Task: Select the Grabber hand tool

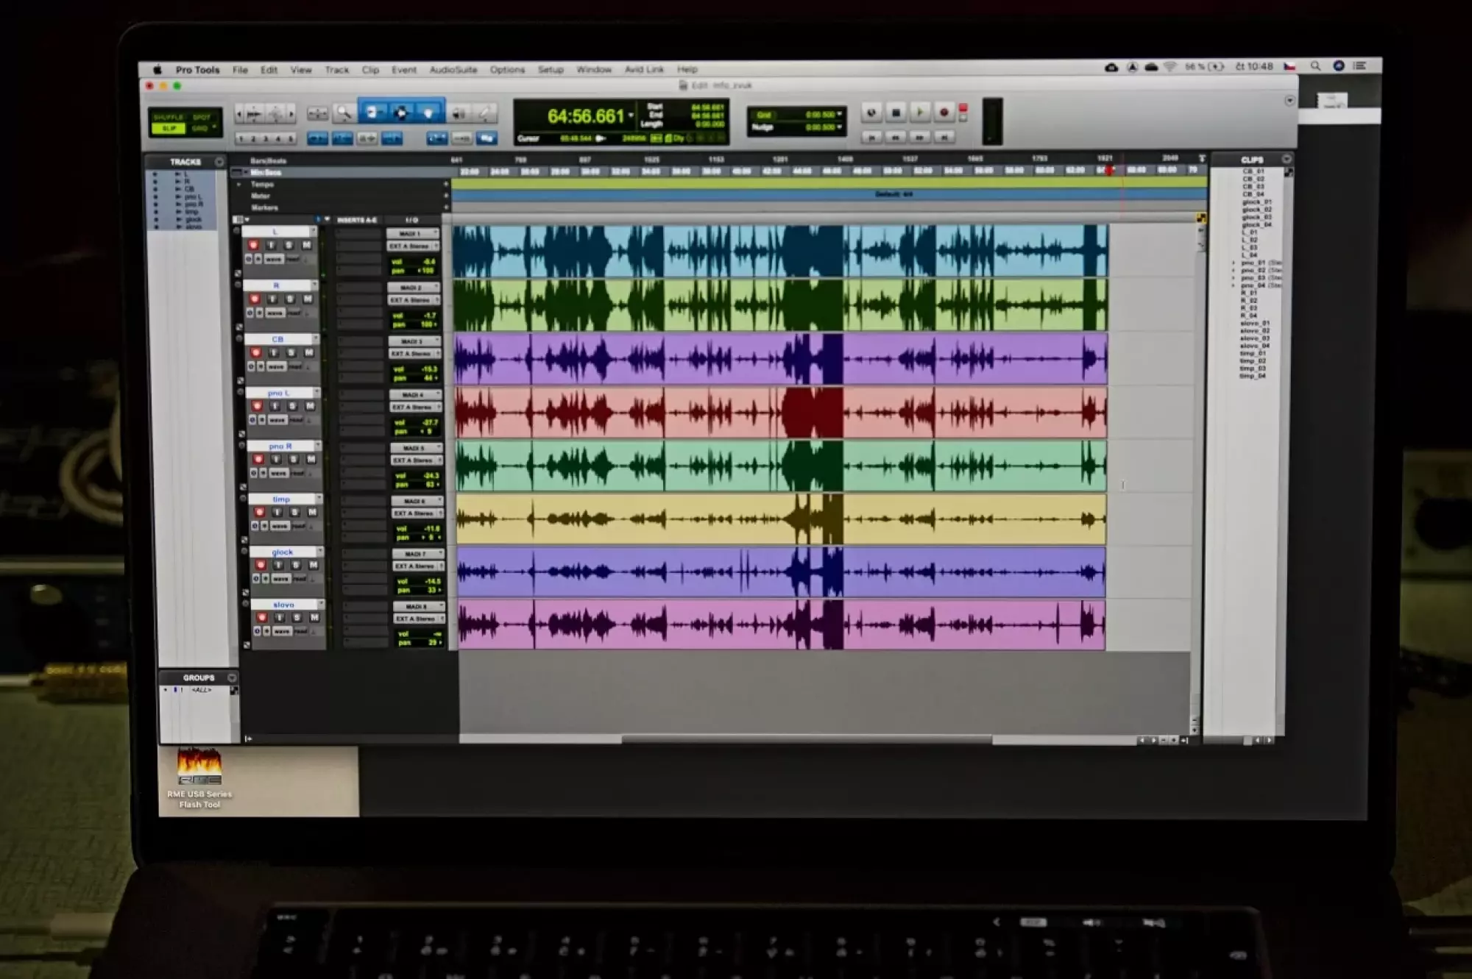Action: pyautogui.click(x=428, y=113)
